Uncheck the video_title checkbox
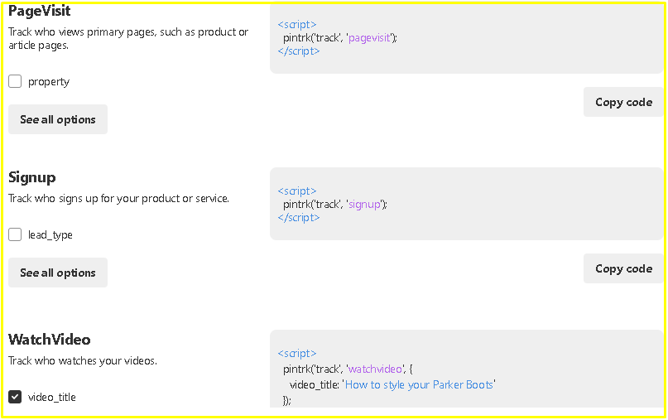The height and width of the screenshot is (420, 668). [15, 397]
